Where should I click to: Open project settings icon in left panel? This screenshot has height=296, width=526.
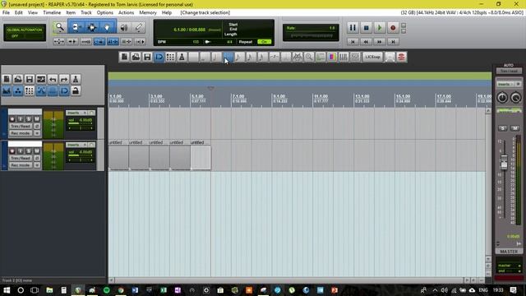[x=41, y=79]
